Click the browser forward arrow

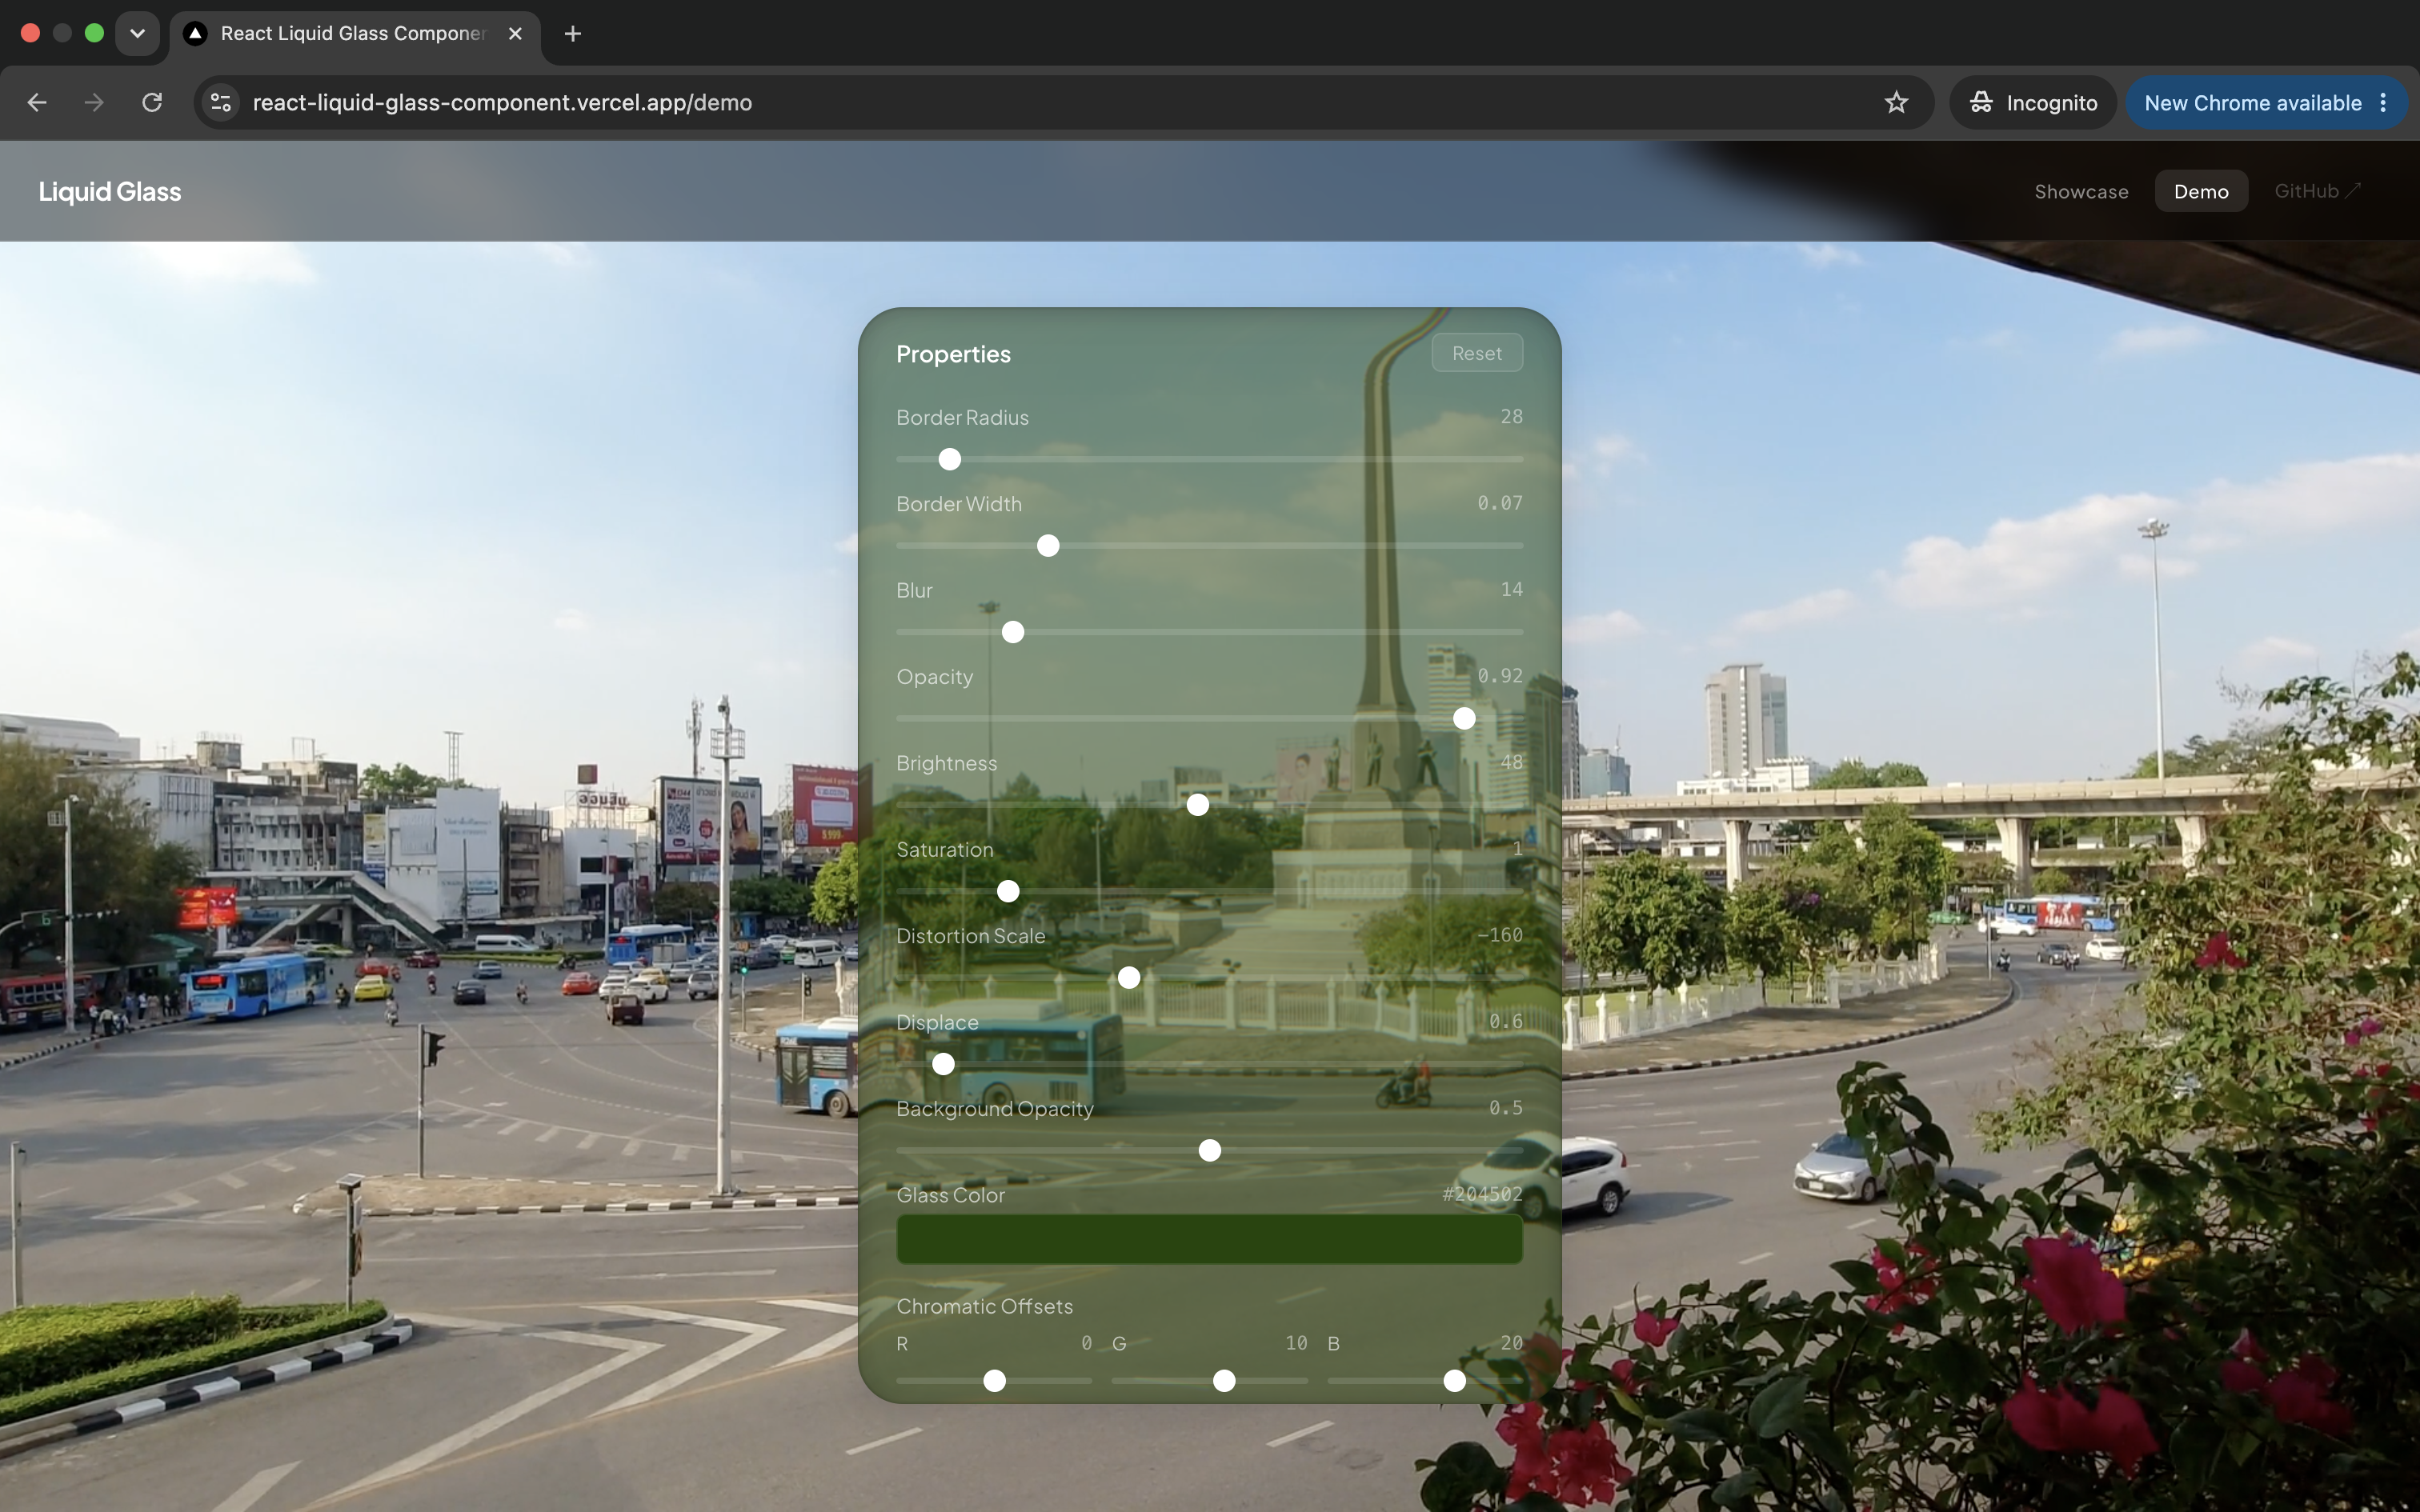click(94, 103)
